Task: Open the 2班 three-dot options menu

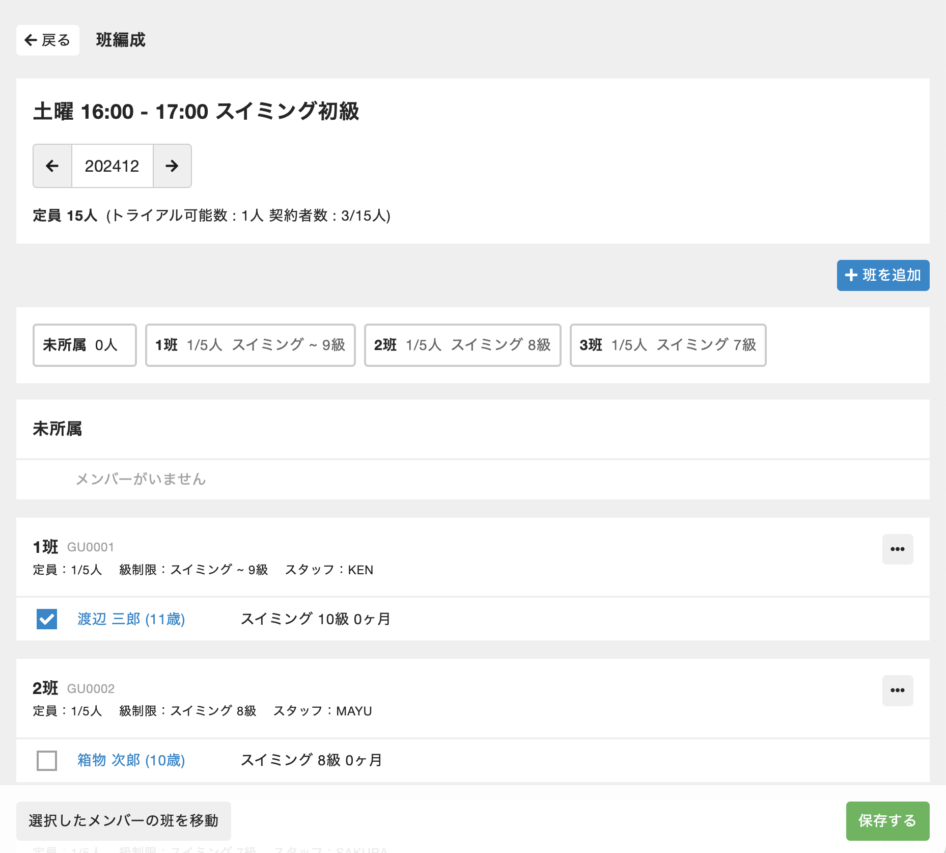Action: click(x=897, y=690)
